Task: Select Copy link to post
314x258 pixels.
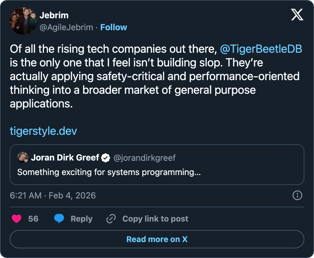Action: pyautogui.click(x=155, y=219)
